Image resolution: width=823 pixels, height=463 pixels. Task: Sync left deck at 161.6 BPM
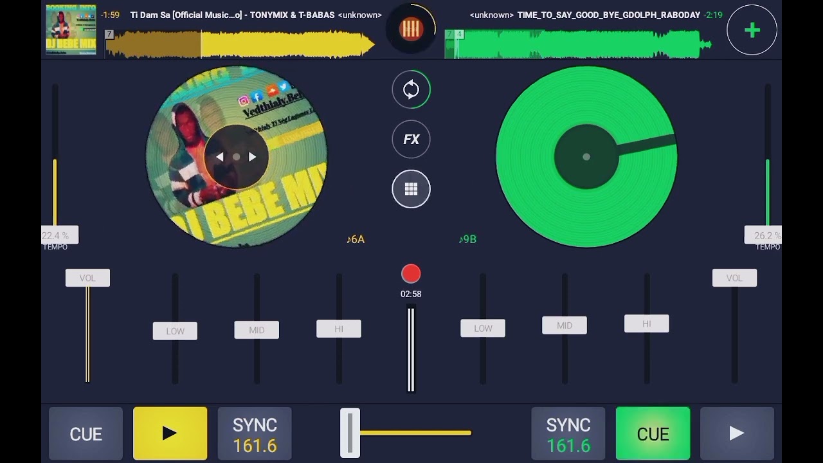[255, 433]
